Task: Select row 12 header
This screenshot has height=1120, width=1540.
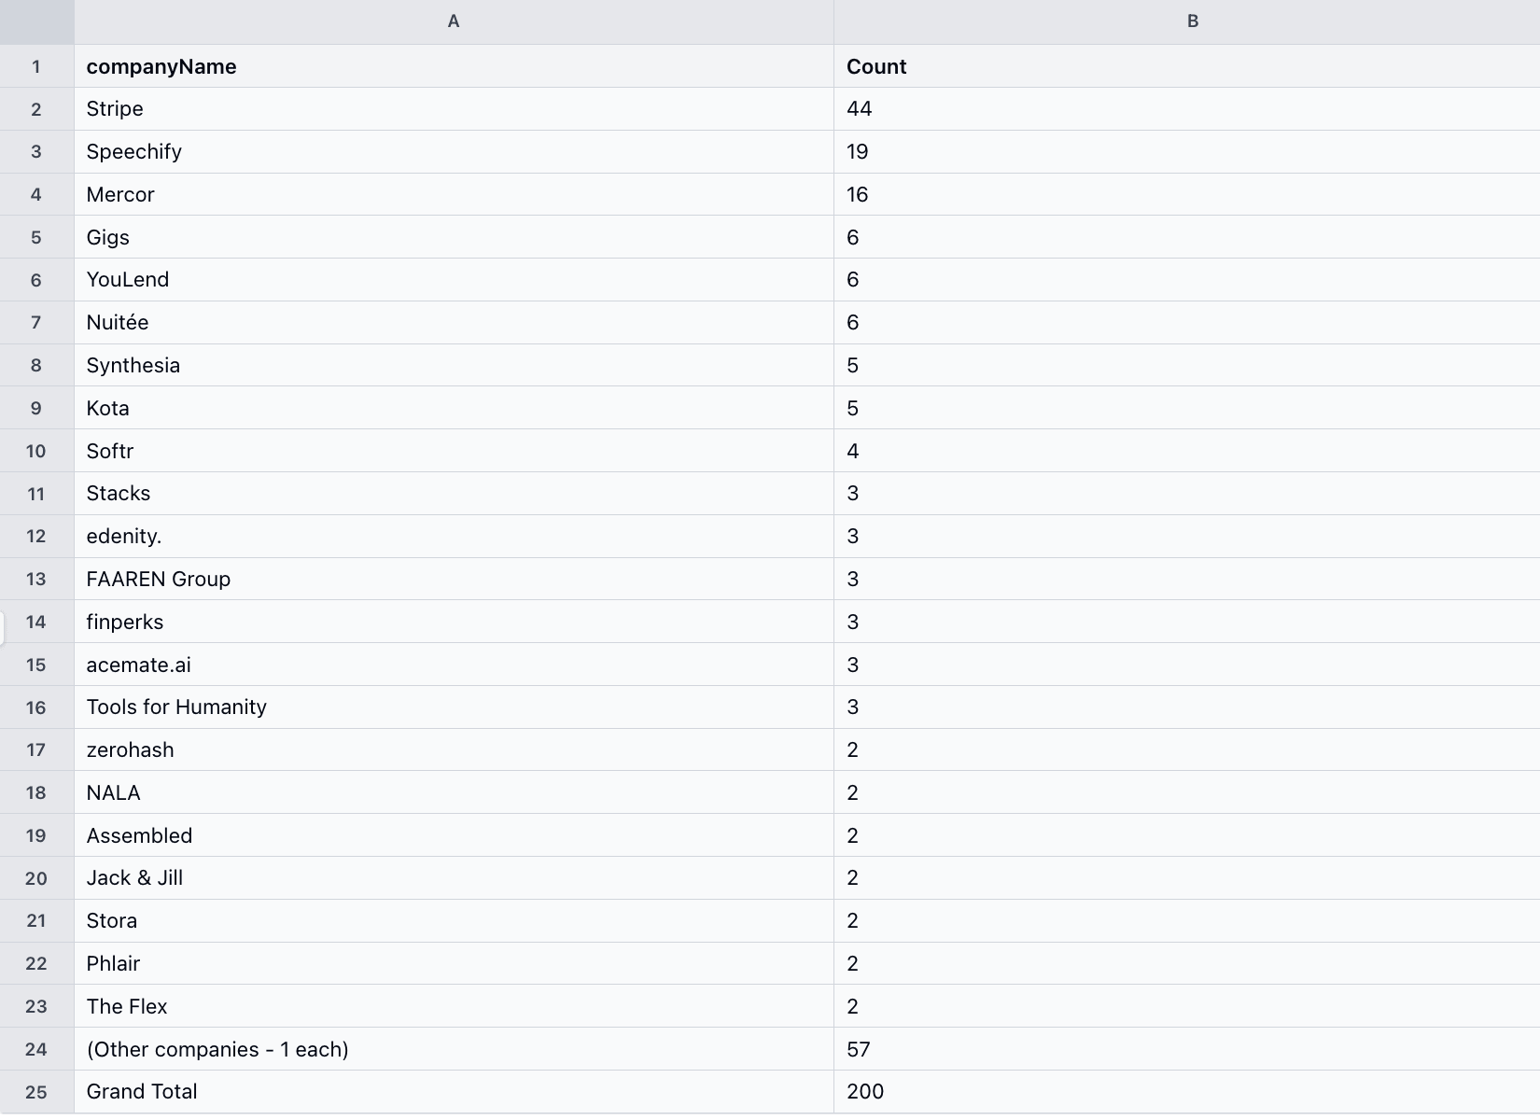Action: [x=36, y=537]
